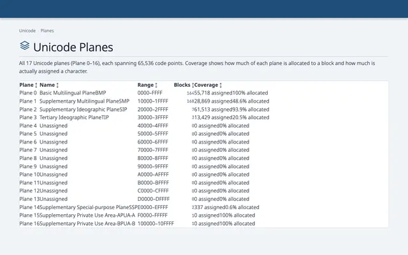
Task: Click the 10000–1FFFF range cell
Action: pos(153,101)
